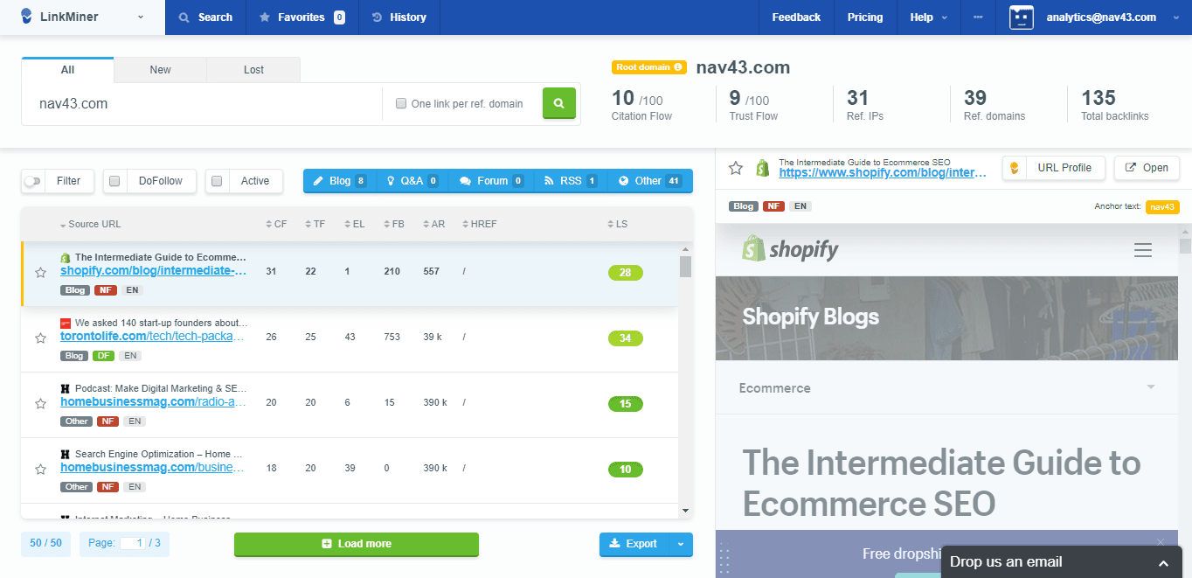Click the domain search field containing nav43.com
This screenshot has width=1192, height=578.
pyautogui.click(x=202, y=104)
